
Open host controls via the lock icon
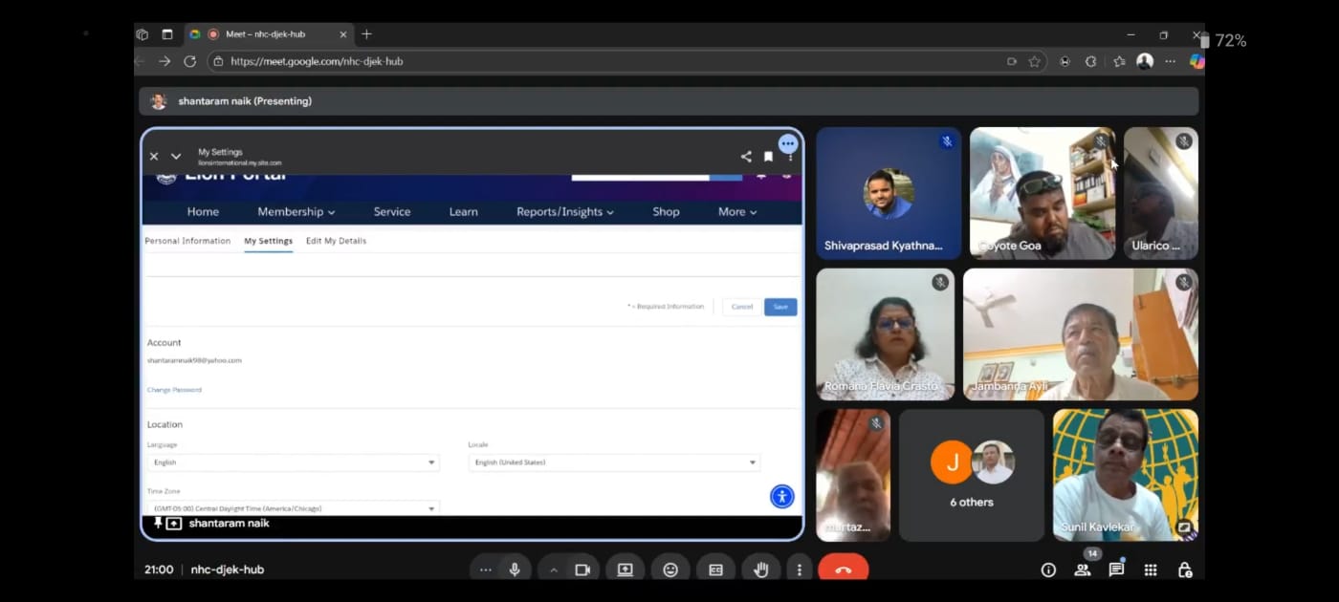click(1184, 569)
